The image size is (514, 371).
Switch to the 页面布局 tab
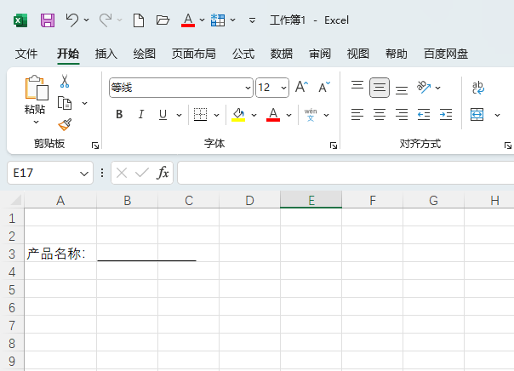(x=194, y=54)
